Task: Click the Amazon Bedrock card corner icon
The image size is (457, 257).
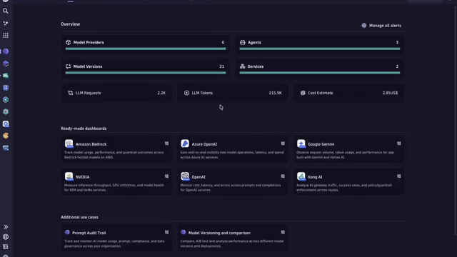Action: [166, 143]
